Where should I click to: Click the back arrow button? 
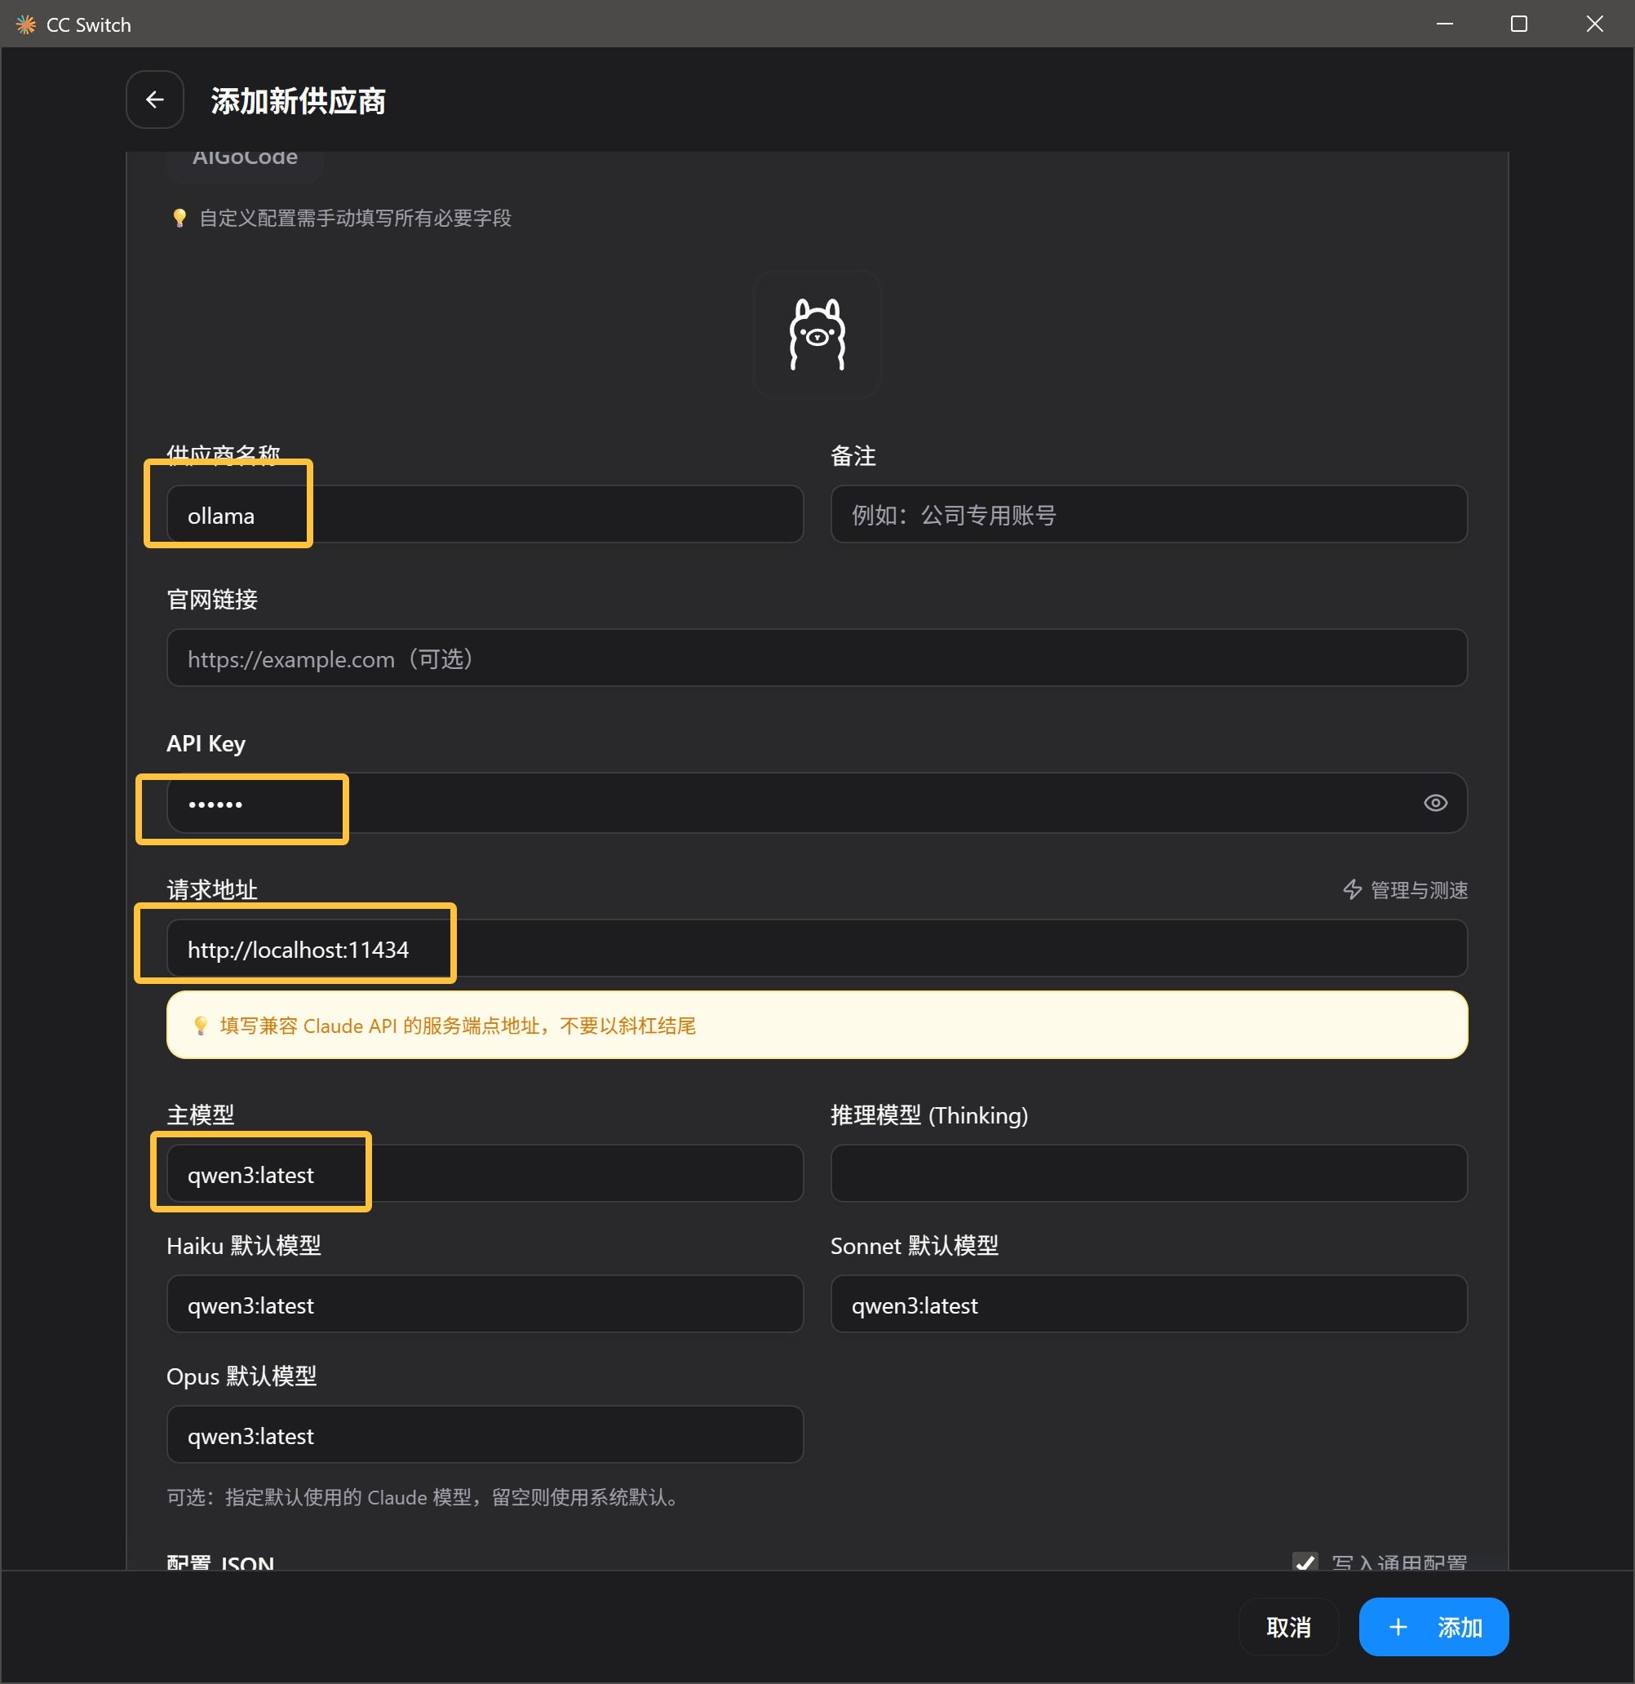(155, 100)
